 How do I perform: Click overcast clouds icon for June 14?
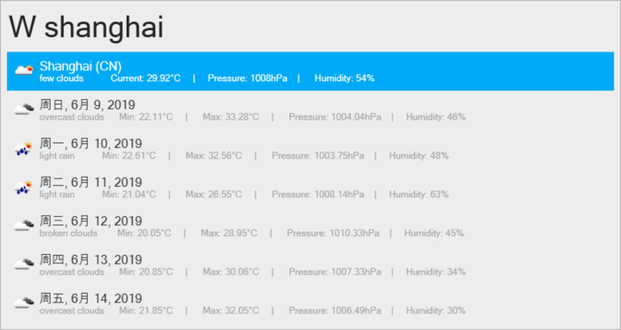point(24,302)
